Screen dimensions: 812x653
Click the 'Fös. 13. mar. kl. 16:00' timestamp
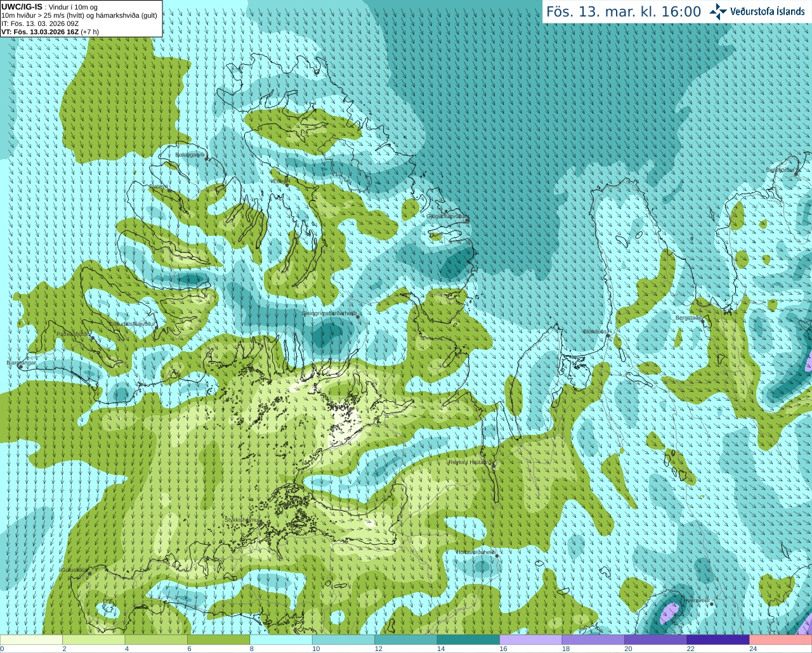[624, 12]
